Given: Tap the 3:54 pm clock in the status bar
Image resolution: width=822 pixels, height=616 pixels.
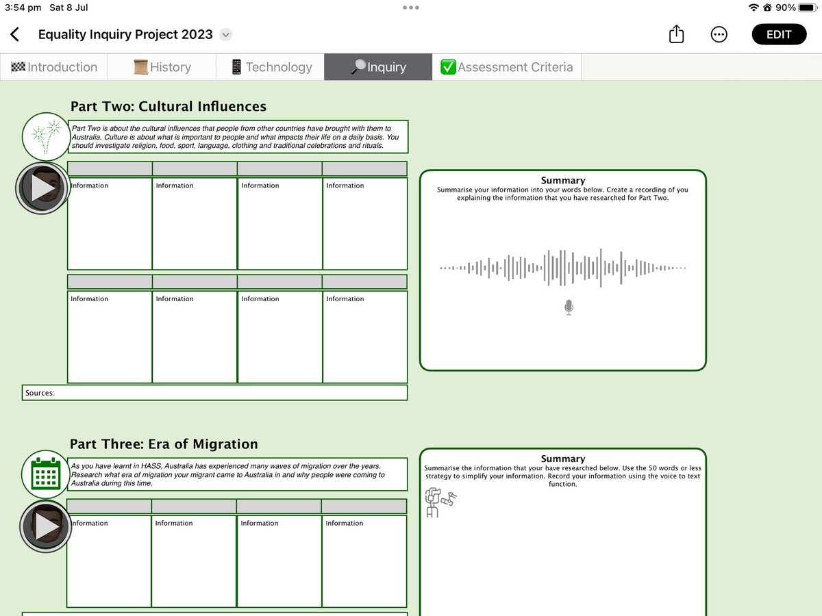Looking at the screenshot, I should [x=23, y=8].
